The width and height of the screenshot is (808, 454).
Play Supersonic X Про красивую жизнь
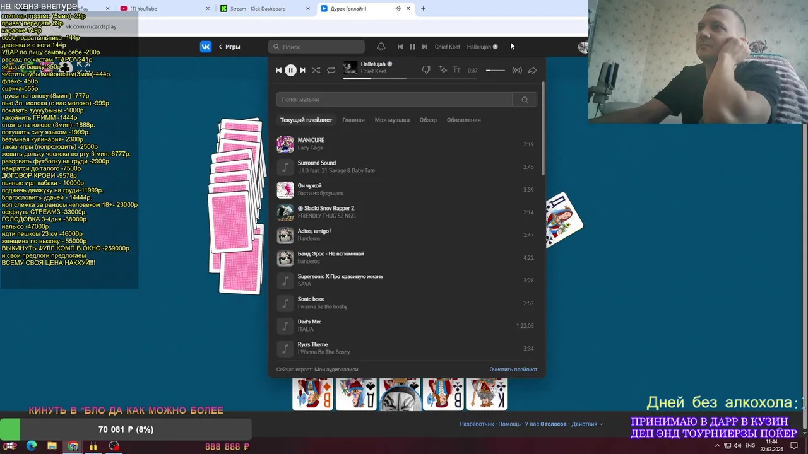407,280
